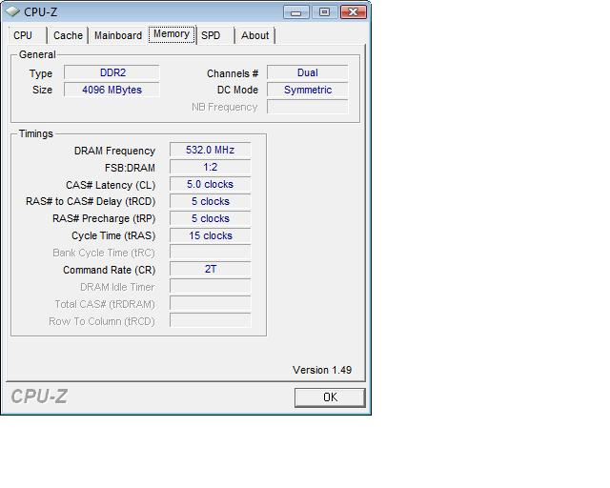610x488 pixels.
Task: Open the Cache tab
Action: (68, 35)
